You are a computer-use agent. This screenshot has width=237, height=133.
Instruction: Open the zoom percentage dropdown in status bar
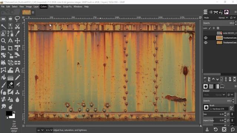[x=49, y=130]
